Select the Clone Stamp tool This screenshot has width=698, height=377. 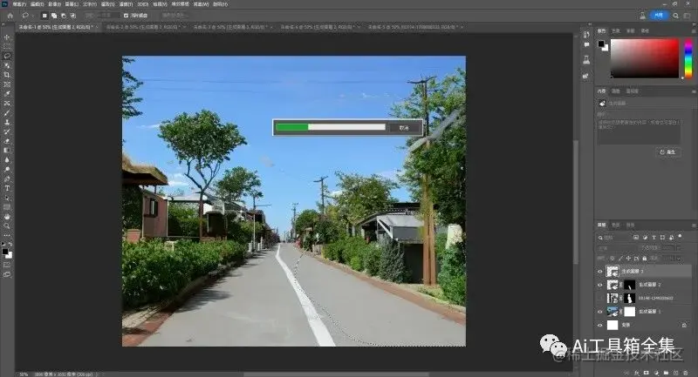click(7, 122)
